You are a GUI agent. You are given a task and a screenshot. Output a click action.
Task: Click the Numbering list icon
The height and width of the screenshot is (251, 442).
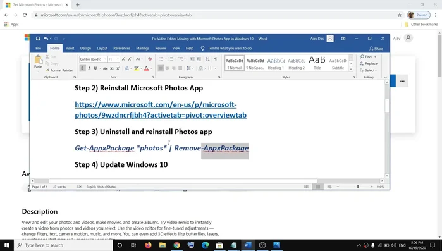[171, 59]
